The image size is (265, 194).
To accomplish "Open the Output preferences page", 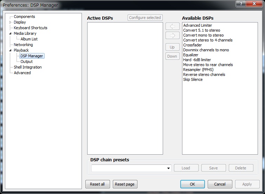I will coord(26,62).
